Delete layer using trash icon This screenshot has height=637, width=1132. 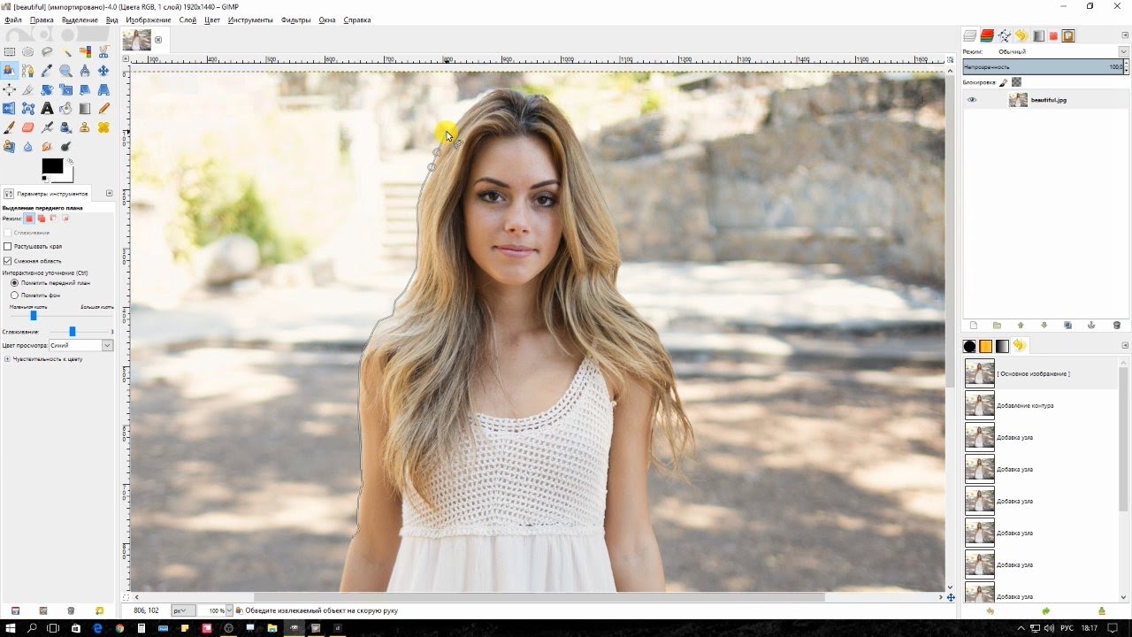point(1116,326)
